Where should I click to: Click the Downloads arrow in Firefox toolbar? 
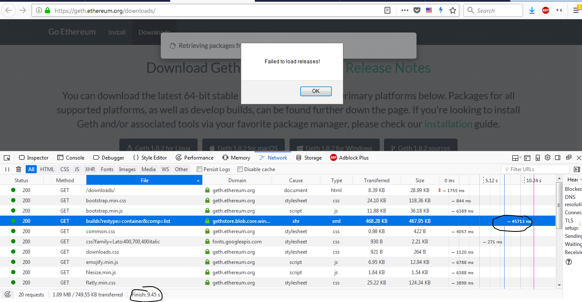pyautogui.click(x=532, y=10)
